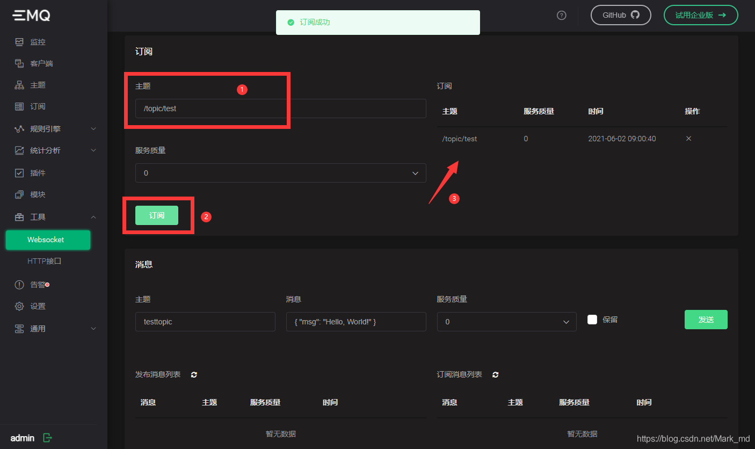755x449 pixels.
Task: Click 服务质量 header in subscriptions table
Action: pyautogui.click(x=539, y=111)
